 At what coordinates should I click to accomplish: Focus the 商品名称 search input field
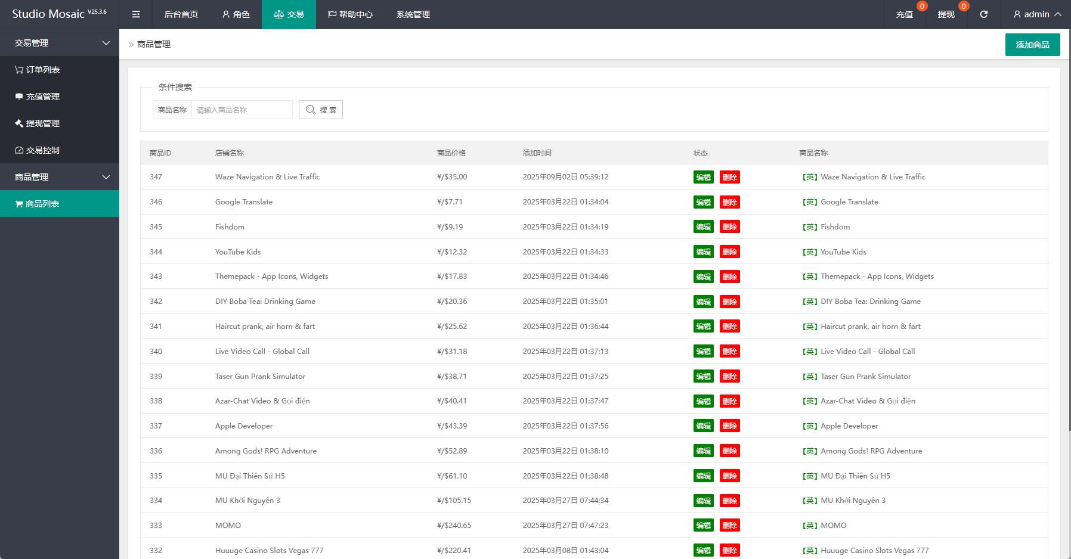242,110
